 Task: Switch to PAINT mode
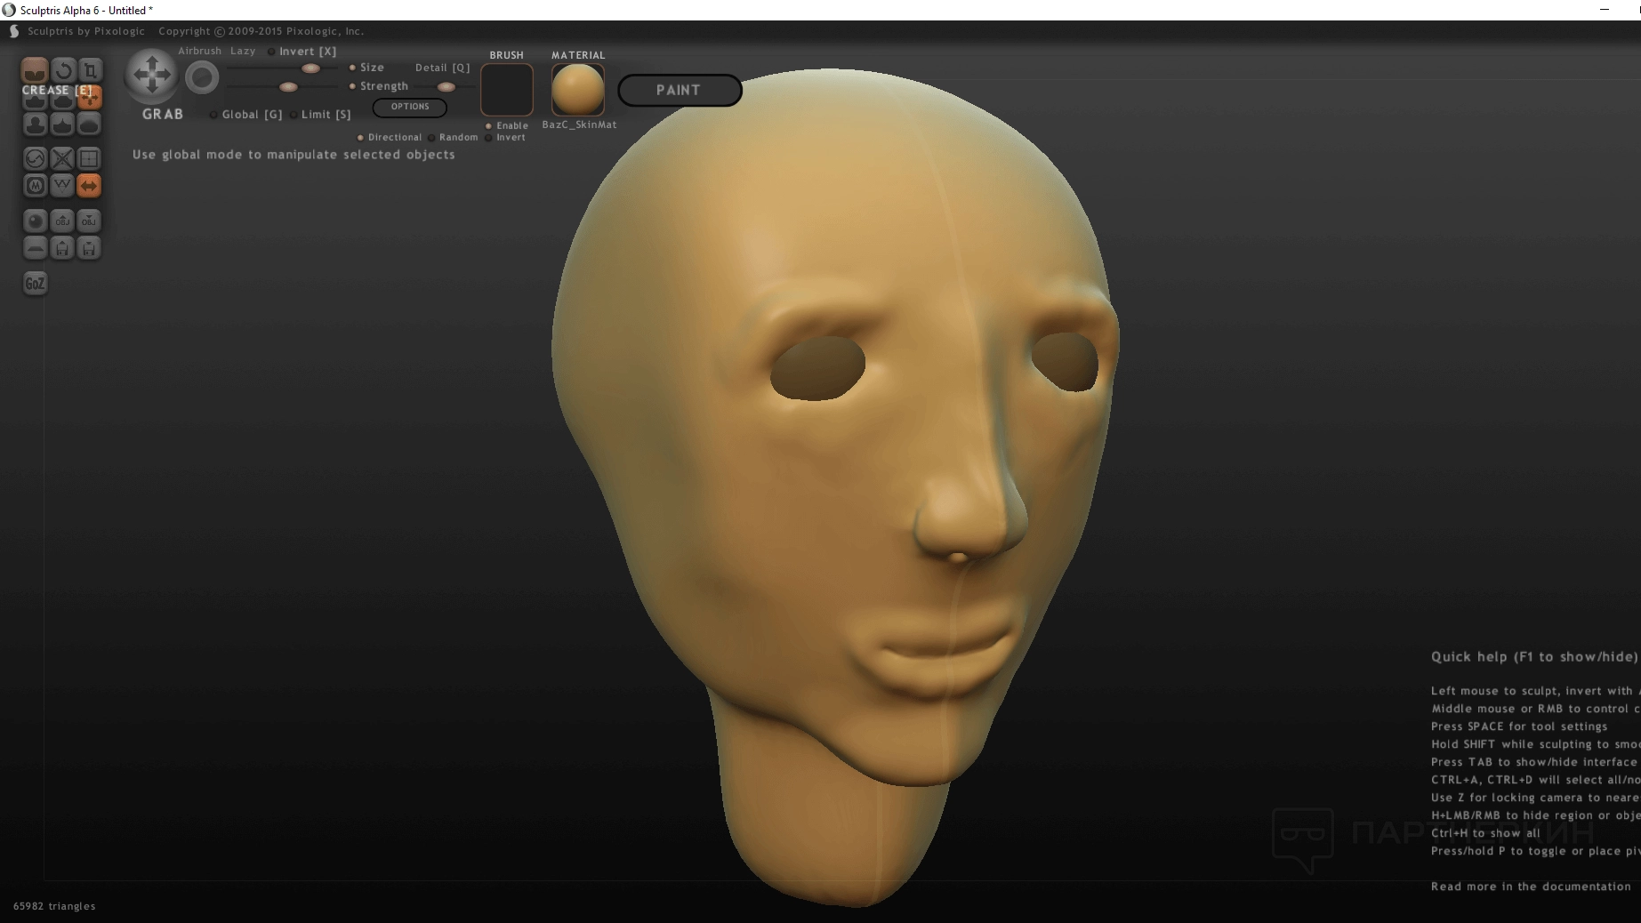[x=680, y=90]
